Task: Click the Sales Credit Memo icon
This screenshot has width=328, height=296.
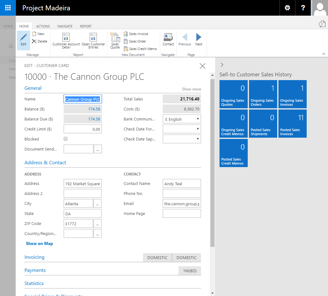Action: pos(126,49)
